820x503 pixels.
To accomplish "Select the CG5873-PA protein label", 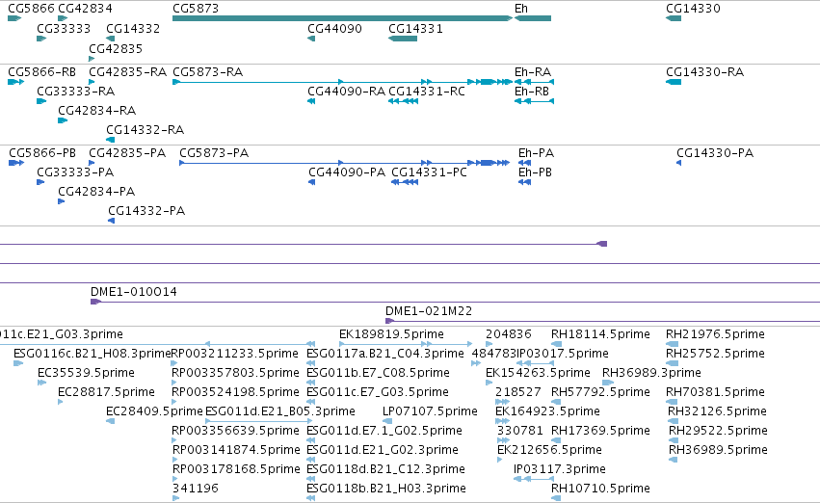I will (214, 152).
